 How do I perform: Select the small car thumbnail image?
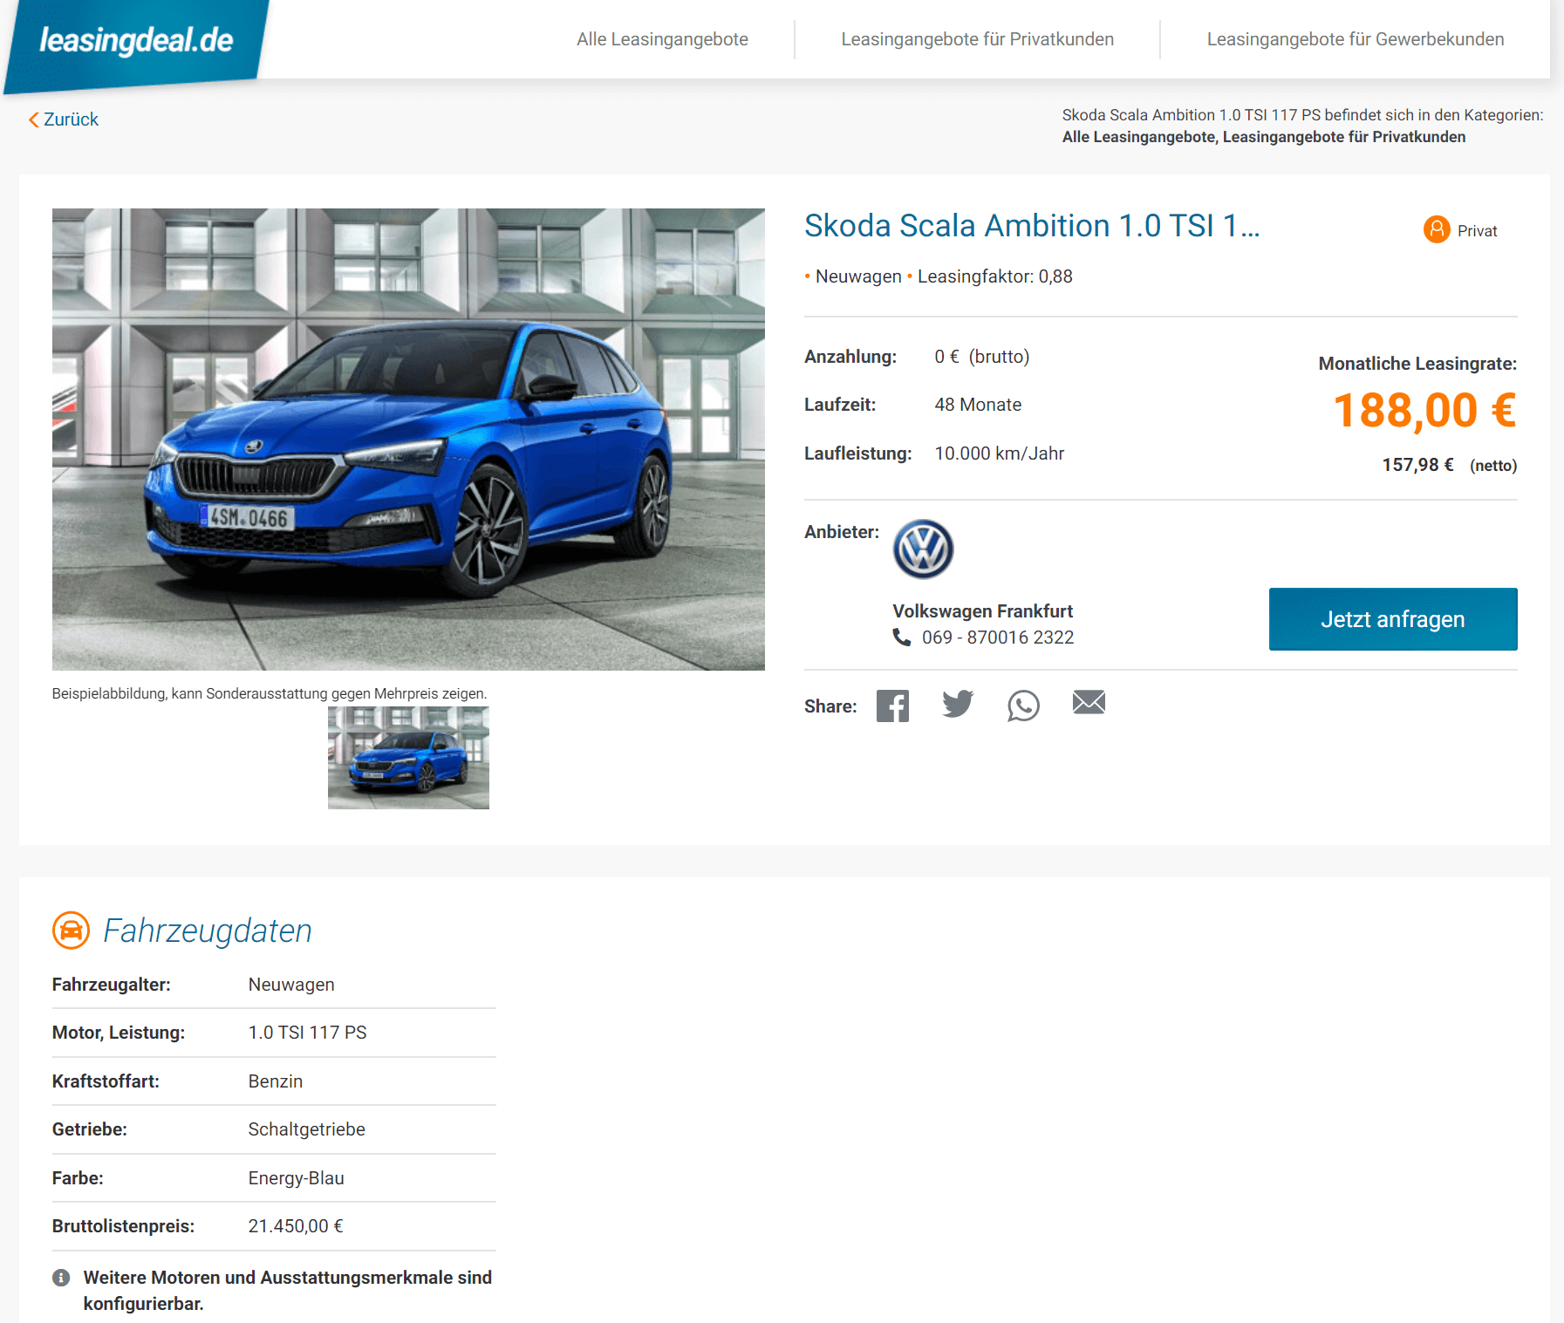coord(408,758)
